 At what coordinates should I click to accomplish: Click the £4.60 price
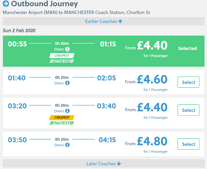[152, 80]
